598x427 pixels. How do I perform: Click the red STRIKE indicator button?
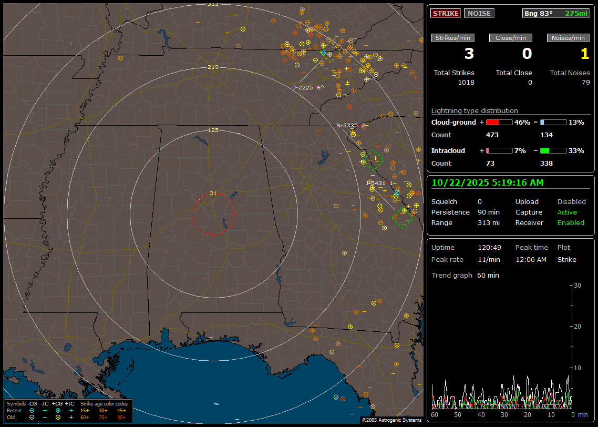446,13
